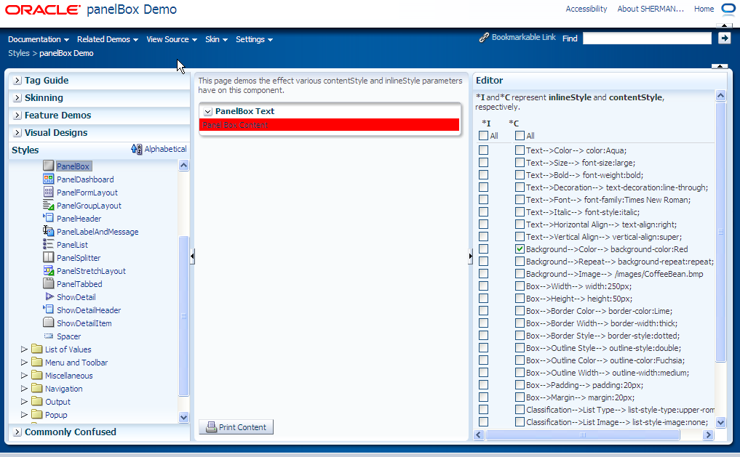Image resolution: width=740 pixels, height=457 pixels.
Task: Click the Alphabetical sort icon
Action: 136,150
